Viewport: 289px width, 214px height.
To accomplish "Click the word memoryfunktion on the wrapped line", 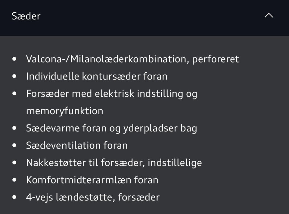I will pos(65,111).
